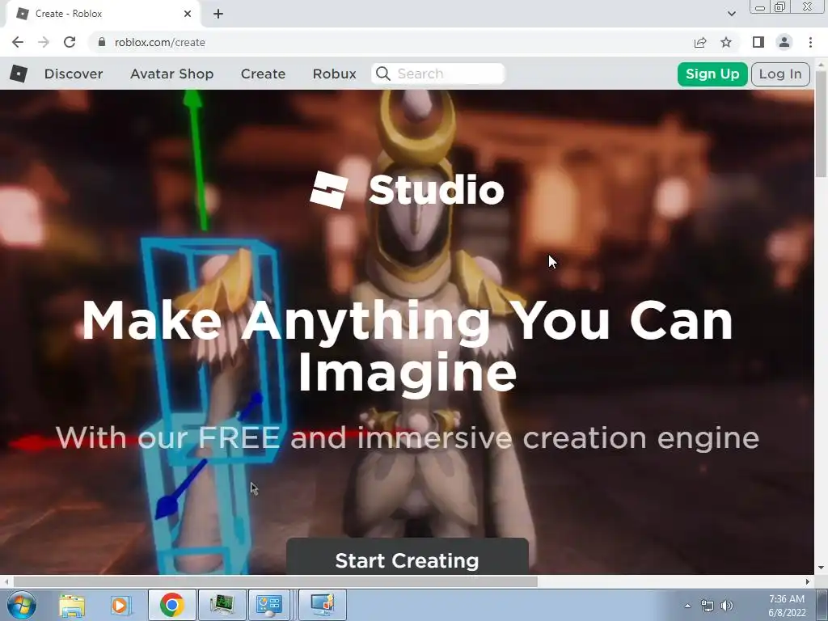Open the display settings taskbar icon
Viewport: 828px width, 621px height.
pos(323,605)
